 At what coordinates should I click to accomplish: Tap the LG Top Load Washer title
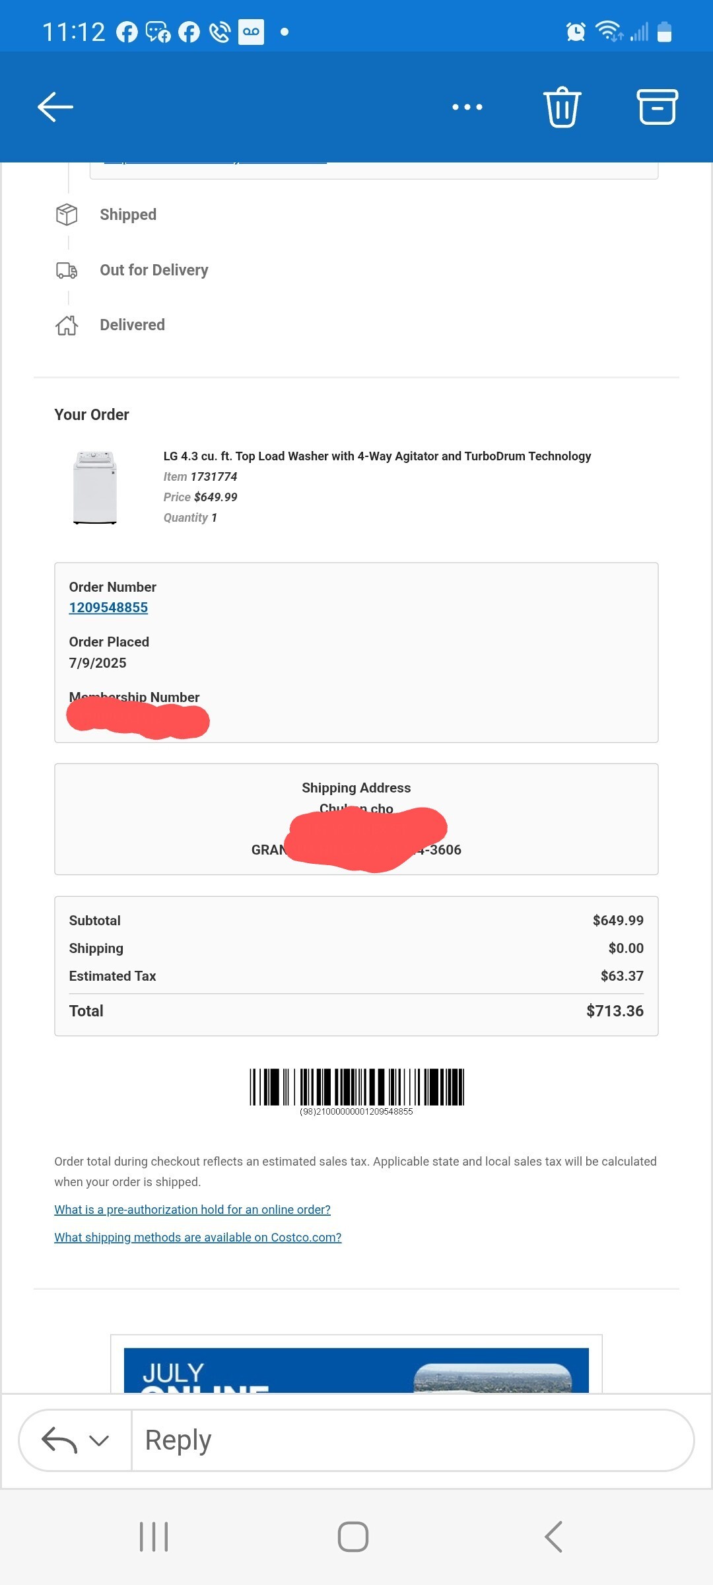[377, 456]
